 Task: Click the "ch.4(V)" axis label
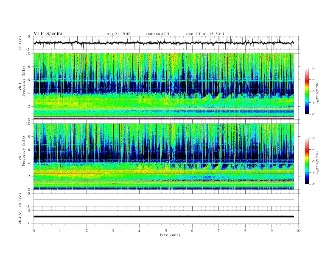20,217
